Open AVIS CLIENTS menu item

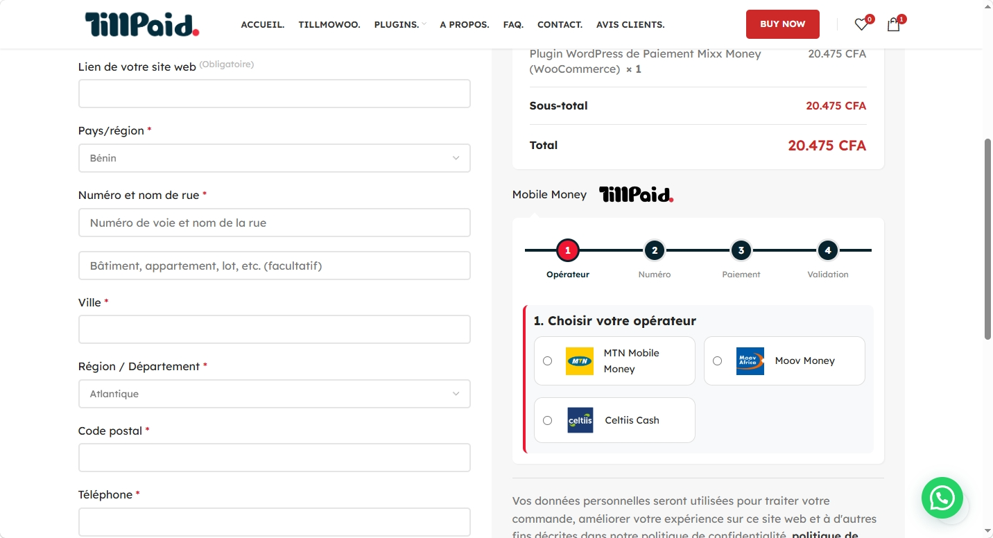point(630,24)
